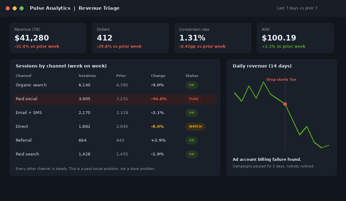
Task: Click 'Campaigns paused for 5 days' note
Action: [273, 166]
